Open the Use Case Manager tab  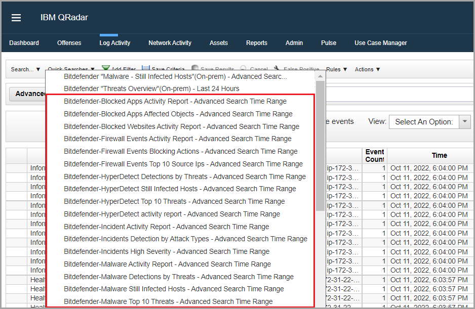point(380,43)
